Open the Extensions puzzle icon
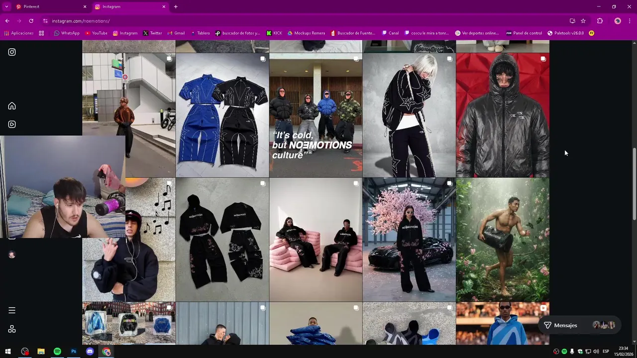 coord(600,21)
